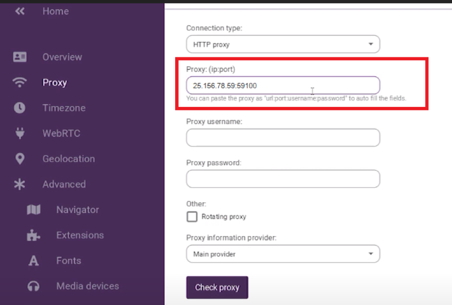Image resolution: width=452 pixels, height=305 pixels.
Task: Expand the Proxy information provider dropdown
Action: 283,254
